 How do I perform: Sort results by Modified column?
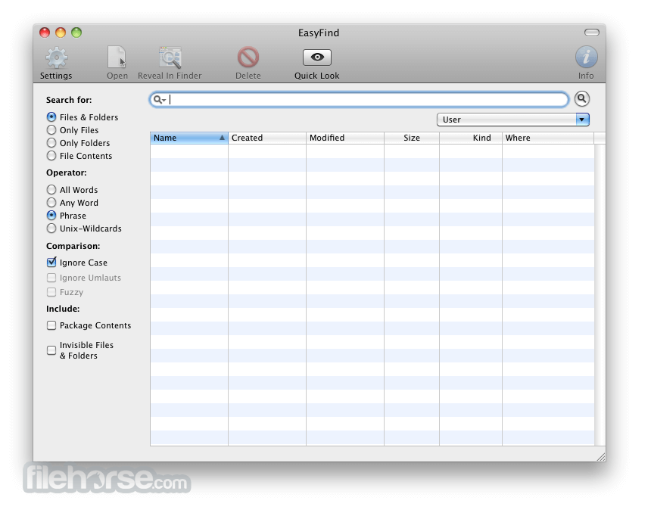345,138
